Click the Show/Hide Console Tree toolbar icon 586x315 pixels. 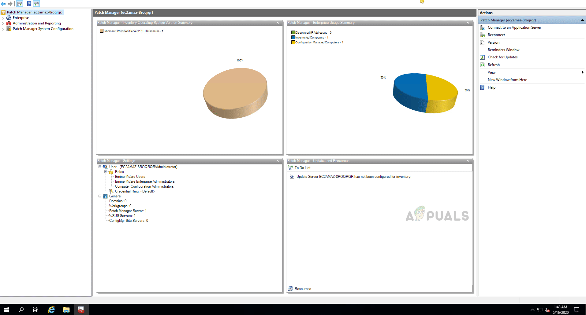[20, 4]
